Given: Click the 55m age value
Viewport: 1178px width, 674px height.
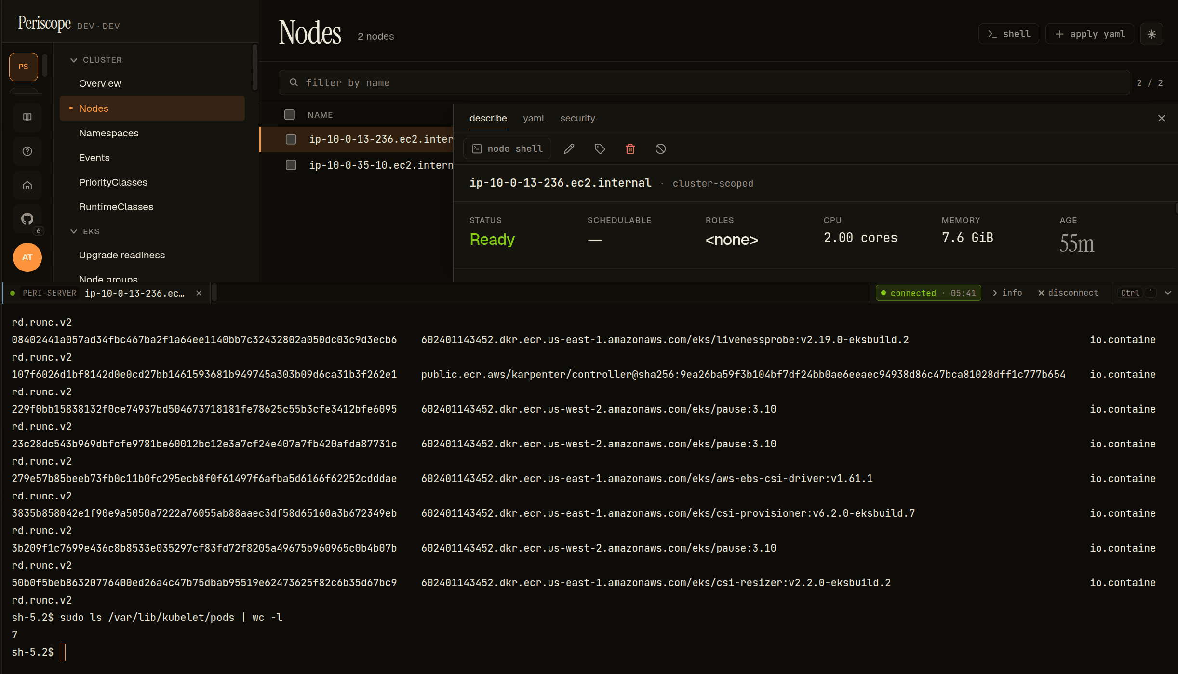Looking at the screenshot, I should click(1077, 243).
